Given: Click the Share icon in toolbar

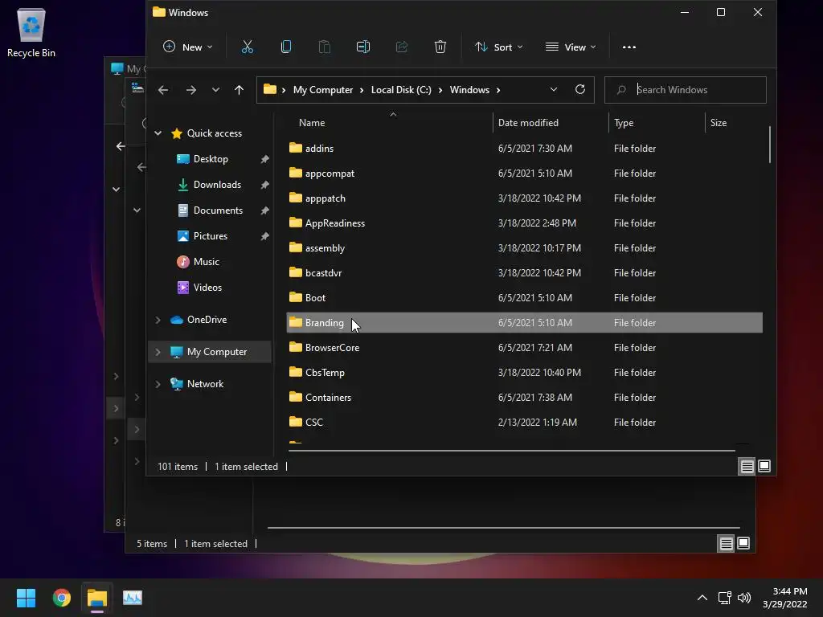Looking at the screenshot, I should tap(402, 47).
